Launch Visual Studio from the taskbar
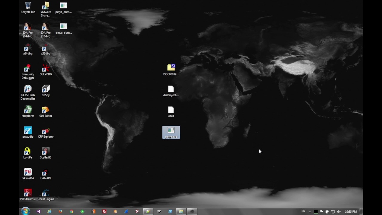The image size is (382, 215). tap(38, 211)
